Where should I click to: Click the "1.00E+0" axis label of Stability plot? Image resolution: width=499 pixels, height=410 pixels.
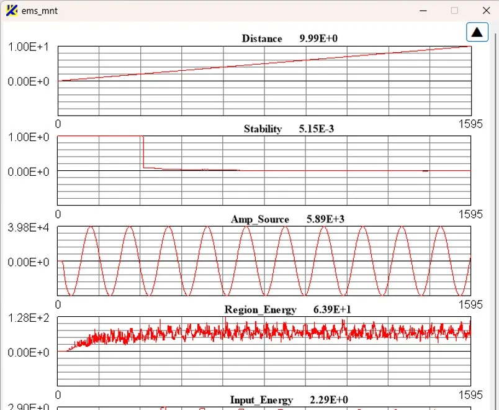point(29,137)
